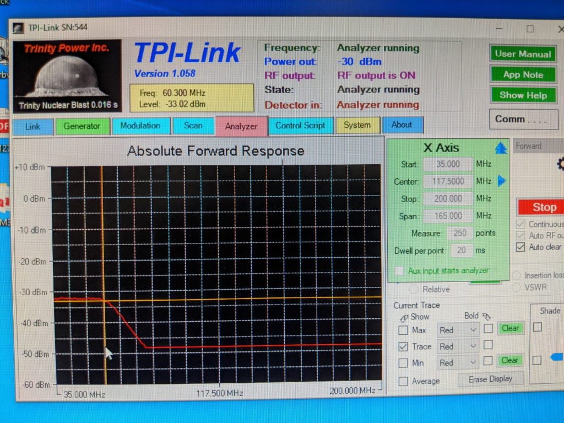Click the Span frequency field
This screenshot has width=564, height=423.
coord(448,216)
